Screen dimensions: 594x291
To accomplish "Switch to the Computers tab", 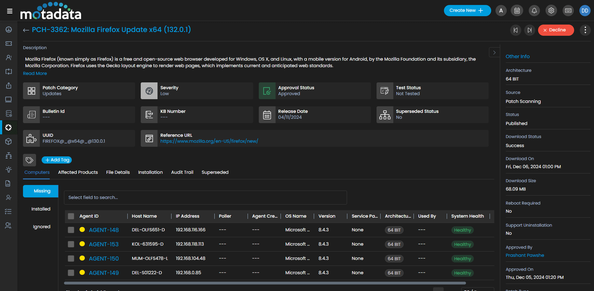I will 37,172.
